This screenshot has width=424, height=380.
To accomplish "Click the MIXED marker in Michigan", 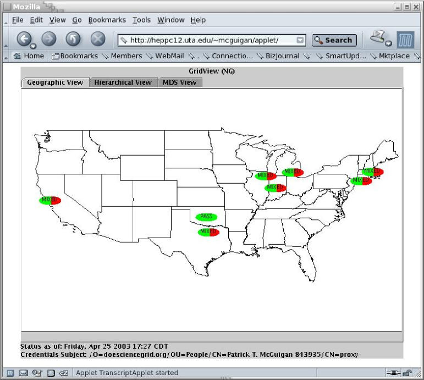I will click(293, 172).
